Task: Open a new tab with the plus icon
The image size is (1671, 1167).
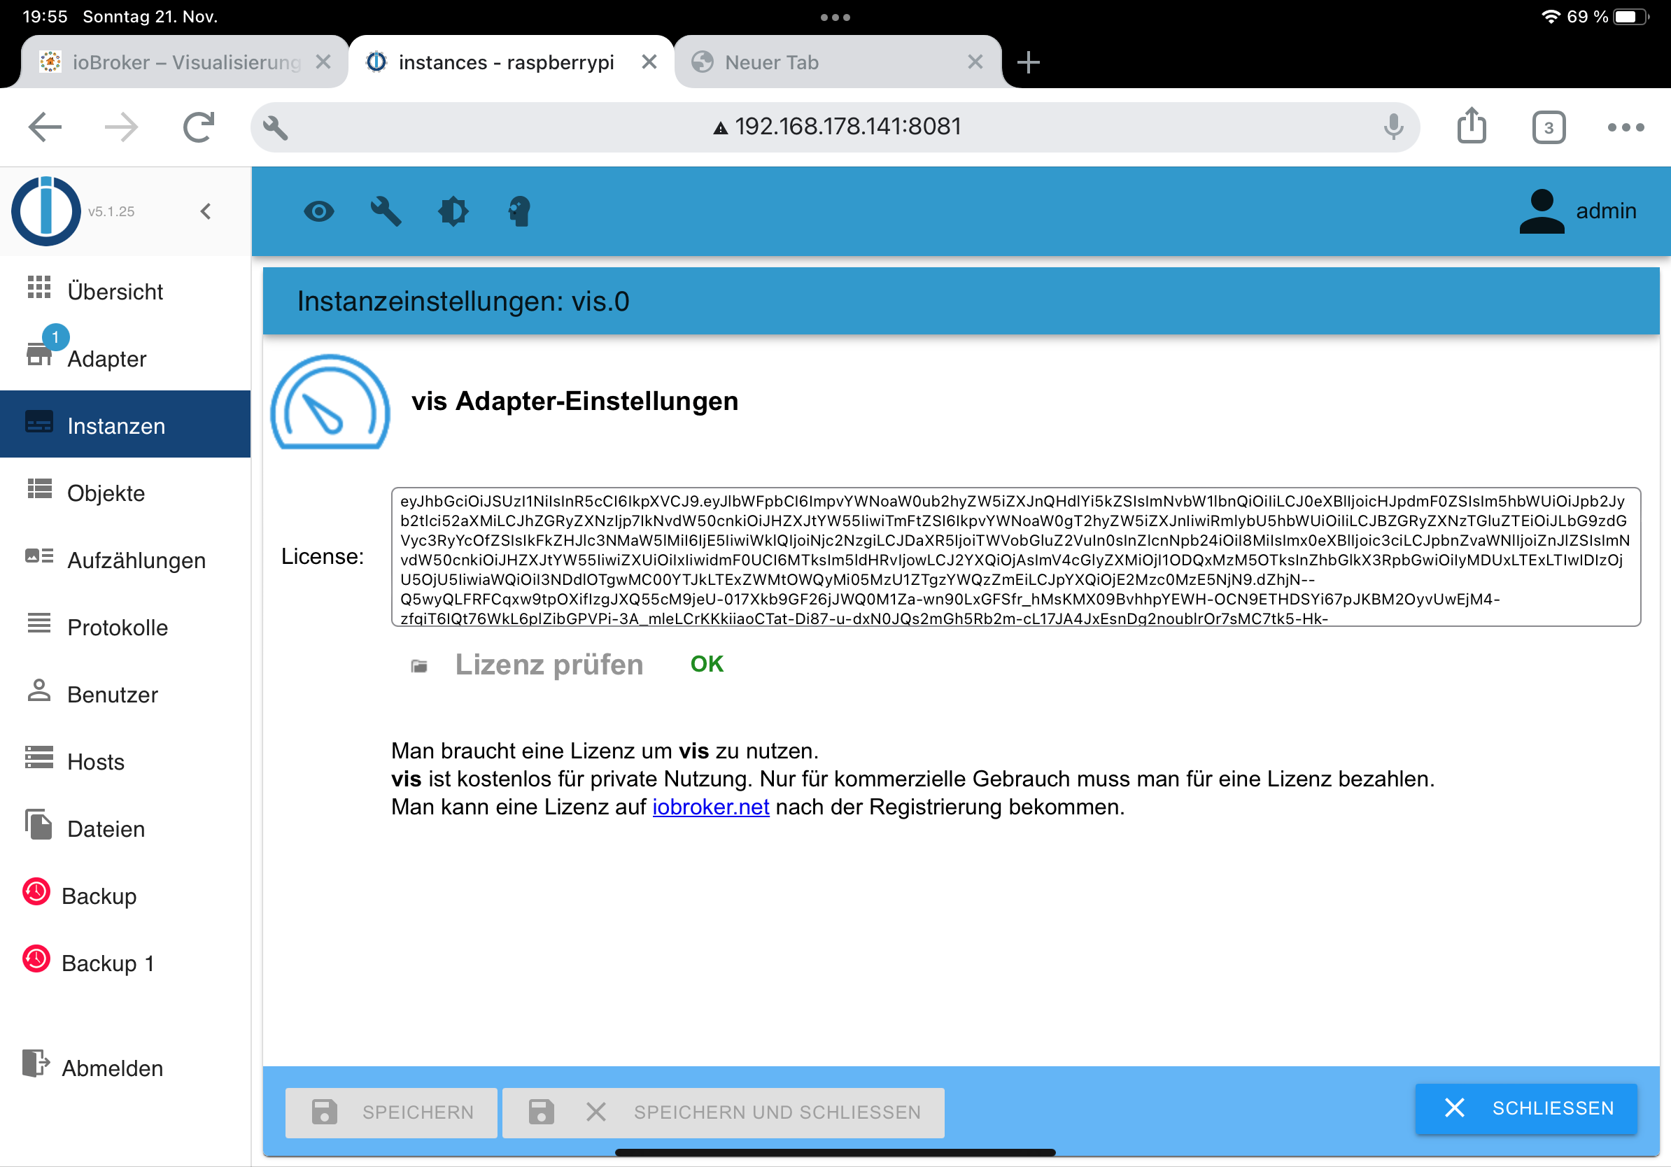Action: tap(1028, 62)
